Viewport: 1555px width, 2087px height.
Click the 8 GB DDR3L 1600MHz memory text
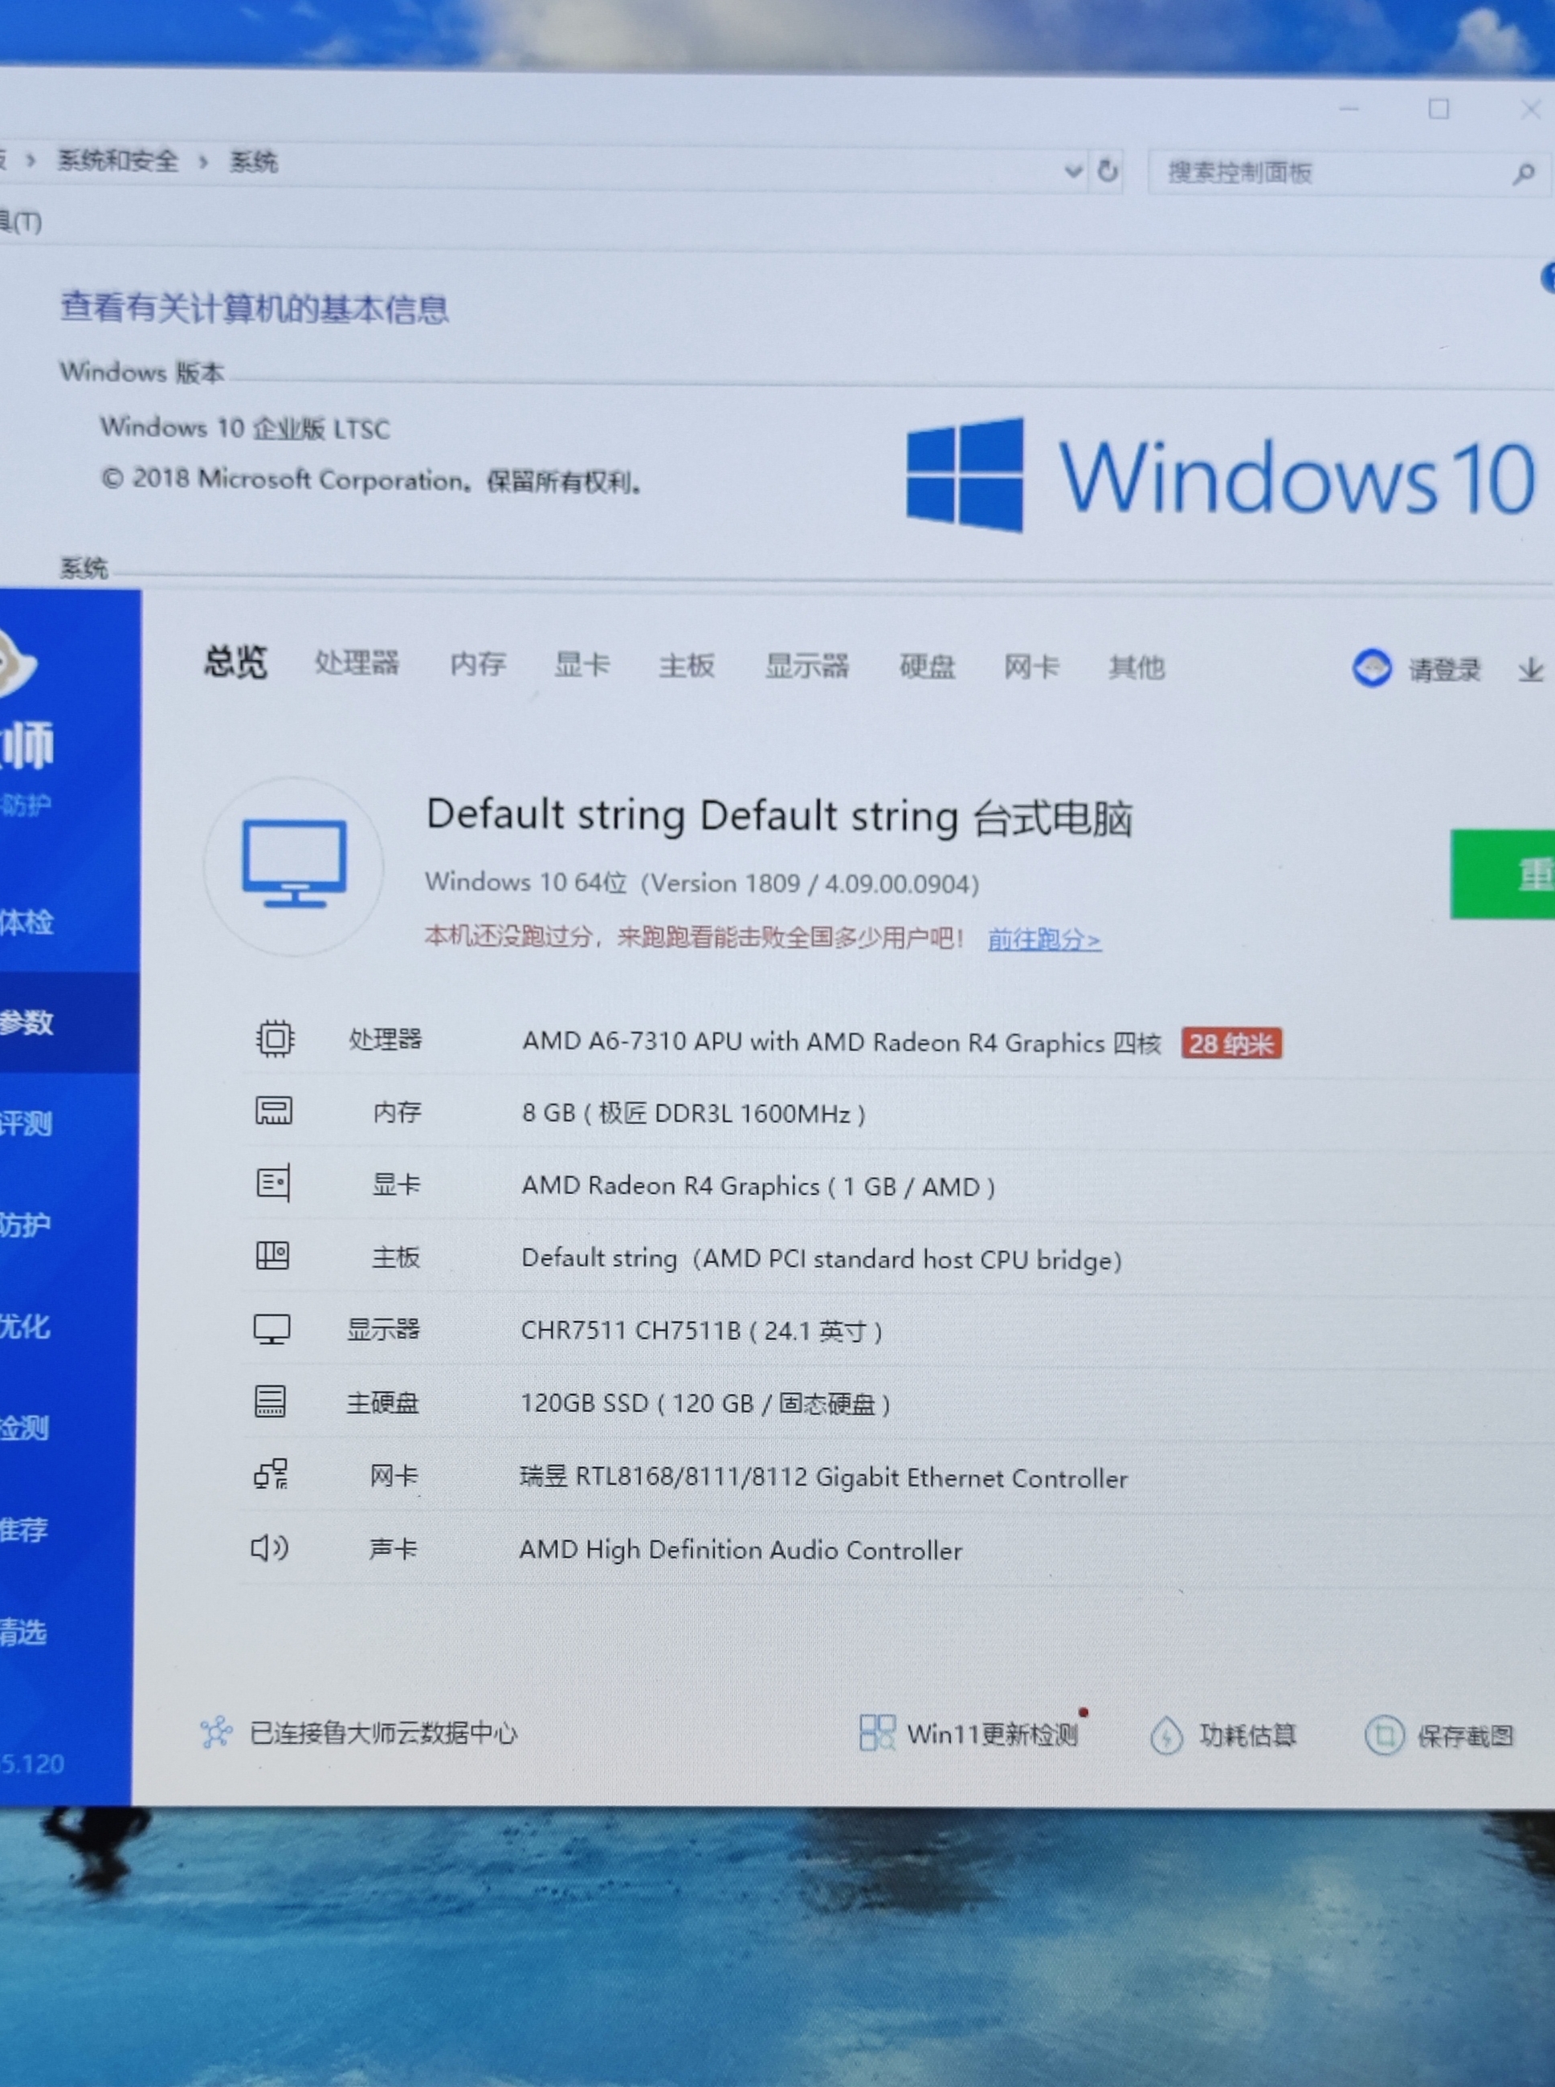click(694, 1113)
